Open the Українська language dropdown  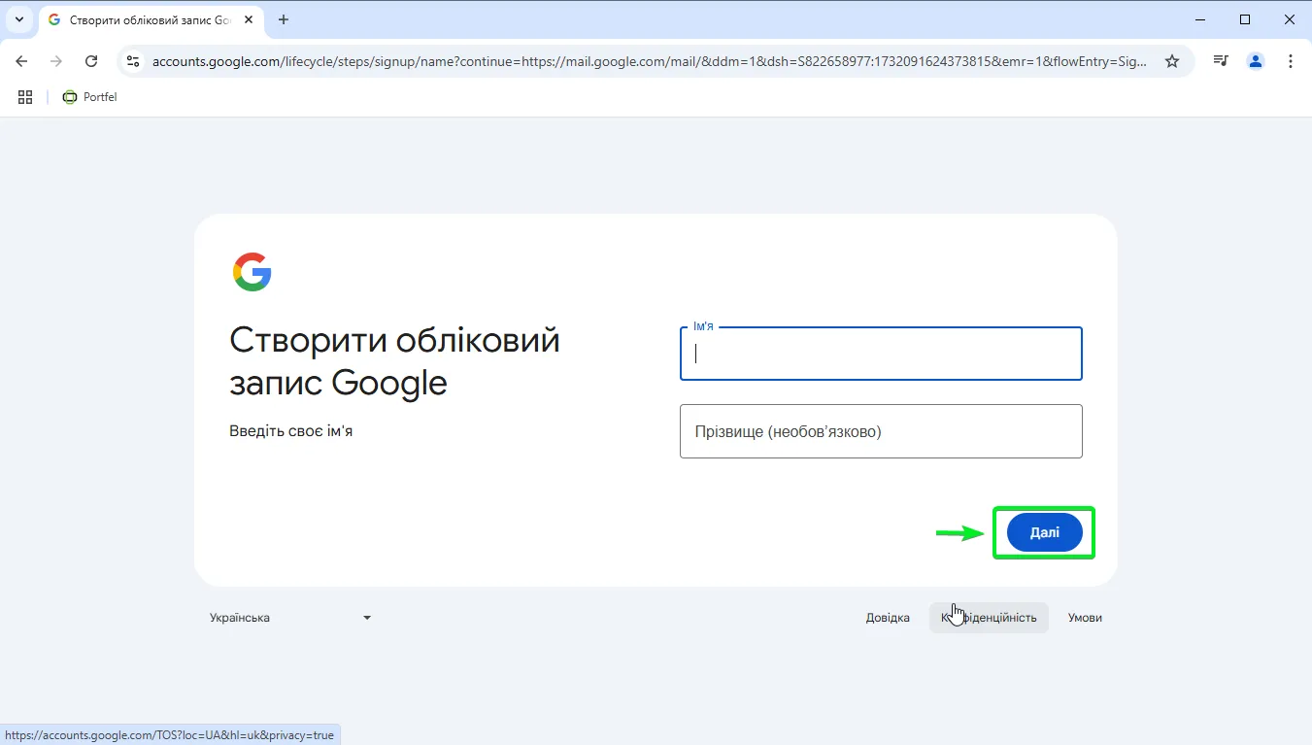click(290, 618)
